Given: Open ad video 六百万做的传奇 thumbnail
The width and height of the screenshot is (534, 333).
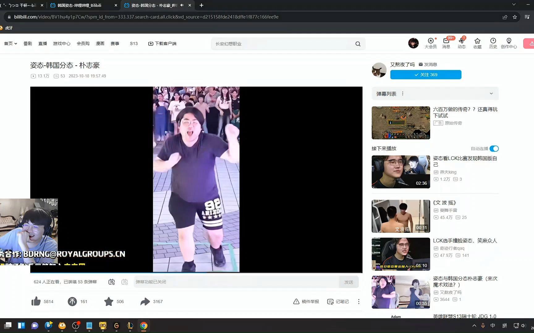Looking at the screenshot, I should (401, 123).
